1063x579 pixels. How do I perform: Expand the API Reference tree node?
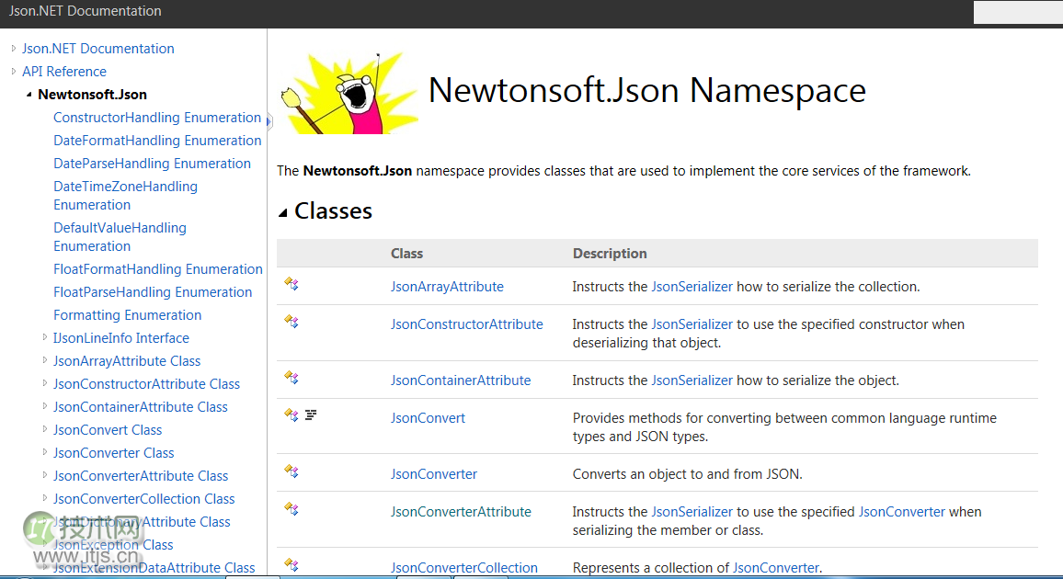(x=14, y=71)
